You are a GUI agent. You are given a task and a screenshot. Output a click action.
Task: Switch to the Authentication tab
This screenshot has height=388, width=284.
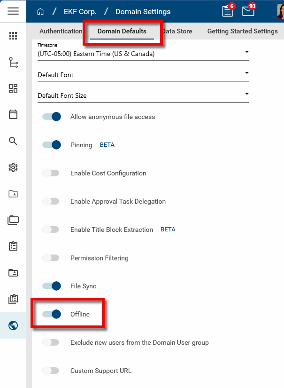61,32
